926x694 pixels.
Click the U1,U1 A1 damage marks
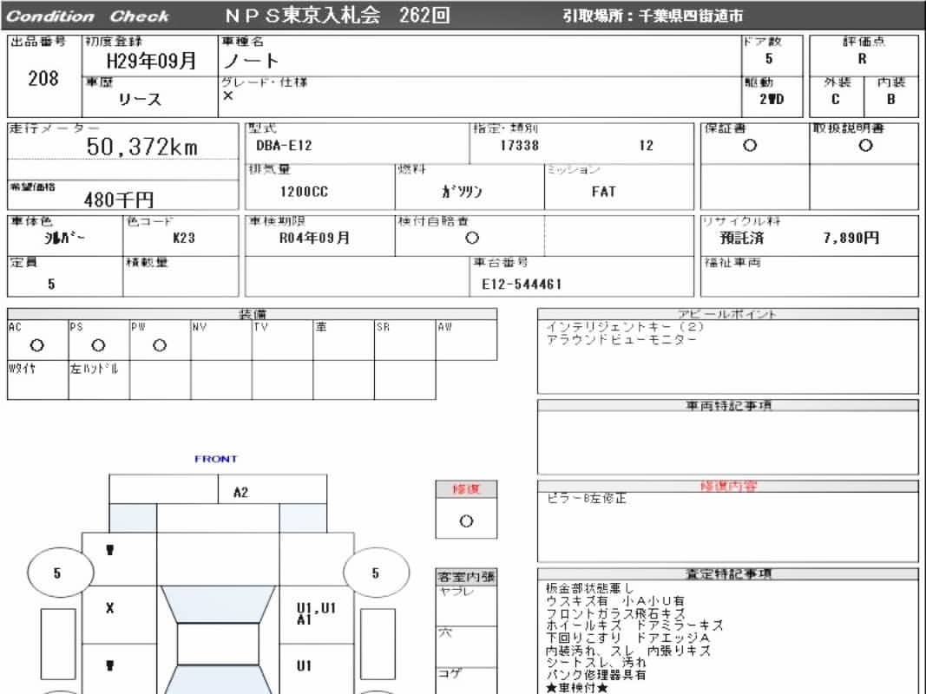315,613
